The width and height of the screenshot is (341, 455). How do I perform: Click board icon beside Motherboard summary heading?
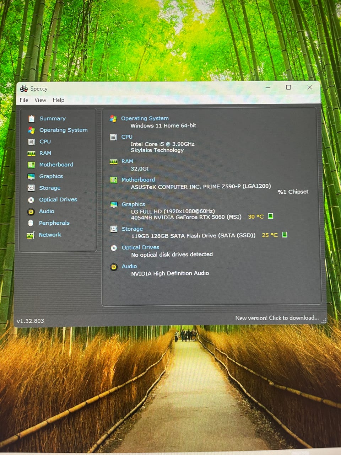114,180
